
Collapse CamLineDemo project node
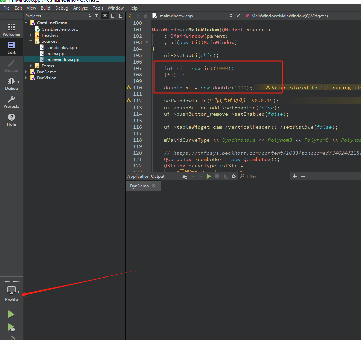(x=26, y=23)
